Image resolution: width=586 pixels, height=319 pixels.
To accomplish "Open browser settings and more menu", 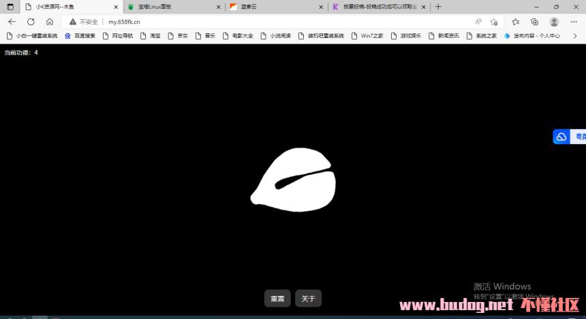I will click(574, 22).
